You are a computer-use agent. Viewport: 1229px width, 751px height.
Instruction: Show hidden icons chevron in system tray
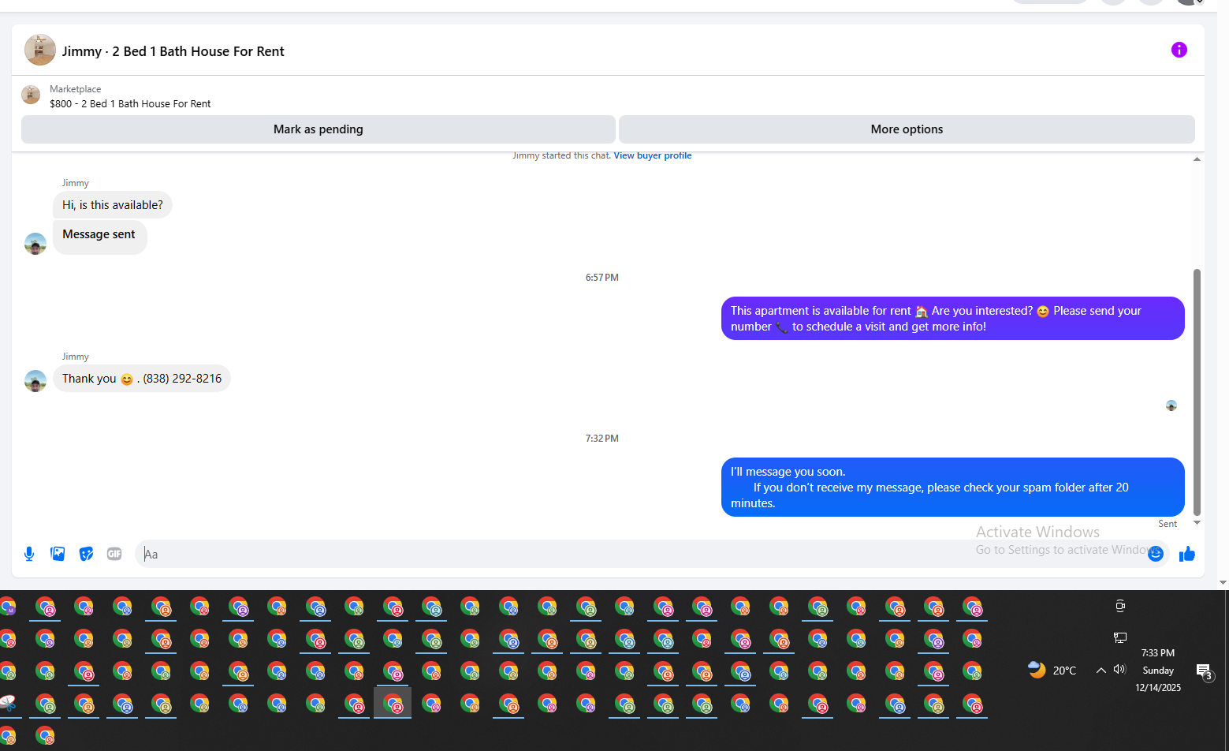pyautogui.click(x=1101, y=671)
